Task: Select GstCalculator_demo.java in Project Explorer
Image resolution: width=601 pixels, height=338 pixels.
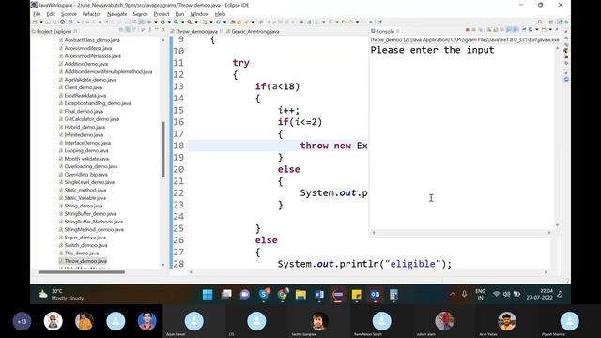Action: (x=92, y=119)
